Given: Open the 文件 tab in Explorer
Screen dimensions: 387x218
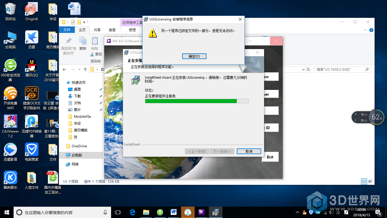Looking at the screenshot, I should tap(67, 30).
